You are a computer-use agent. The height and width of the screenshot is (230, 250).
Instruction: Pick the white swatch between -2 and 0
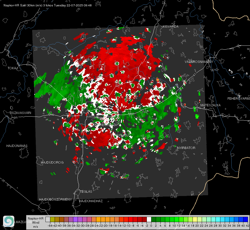coord(149,220)
